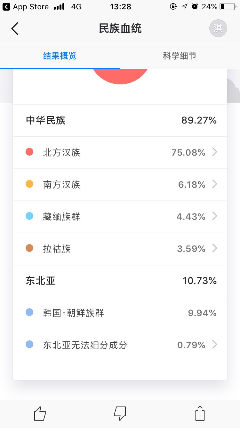
Task: Tap the thumbs-down dislike icon
Action: pos(120,413)
